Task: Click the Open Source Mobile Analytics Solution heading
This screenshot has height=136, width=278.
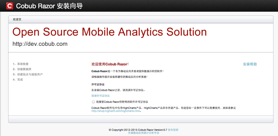Action: (110, 32)
